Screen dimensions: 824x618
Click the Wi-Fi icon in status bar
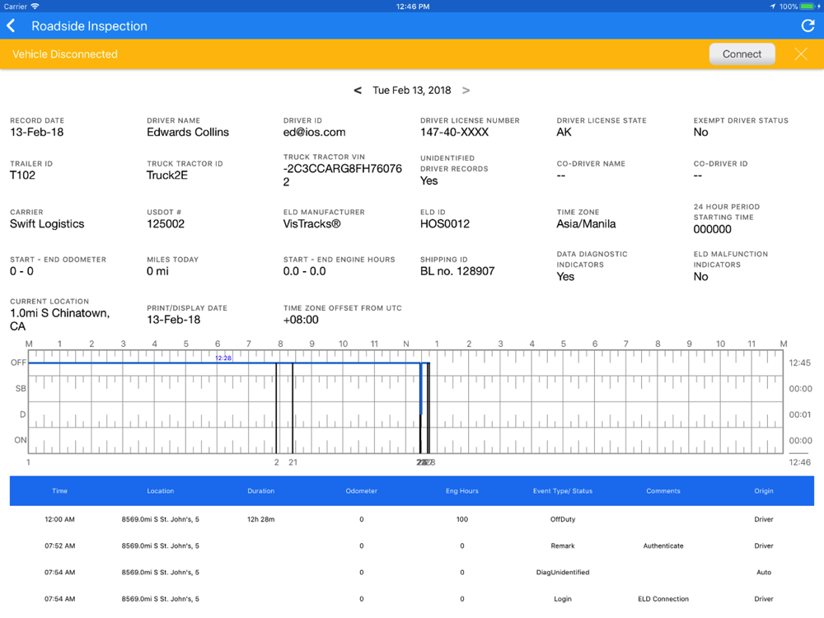click(35, 7)
